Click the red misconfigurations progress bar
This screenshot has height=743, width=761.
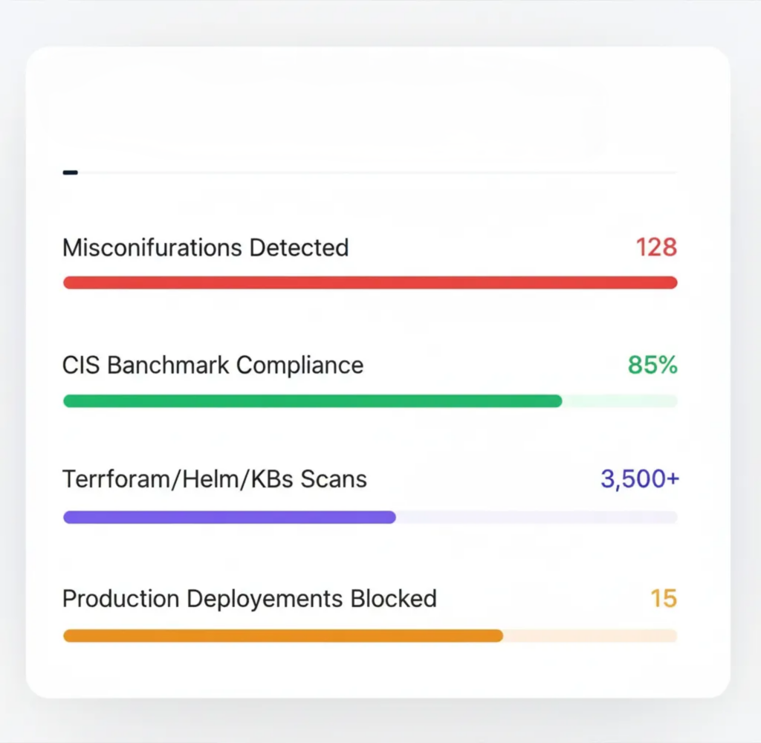click(370, 282)
